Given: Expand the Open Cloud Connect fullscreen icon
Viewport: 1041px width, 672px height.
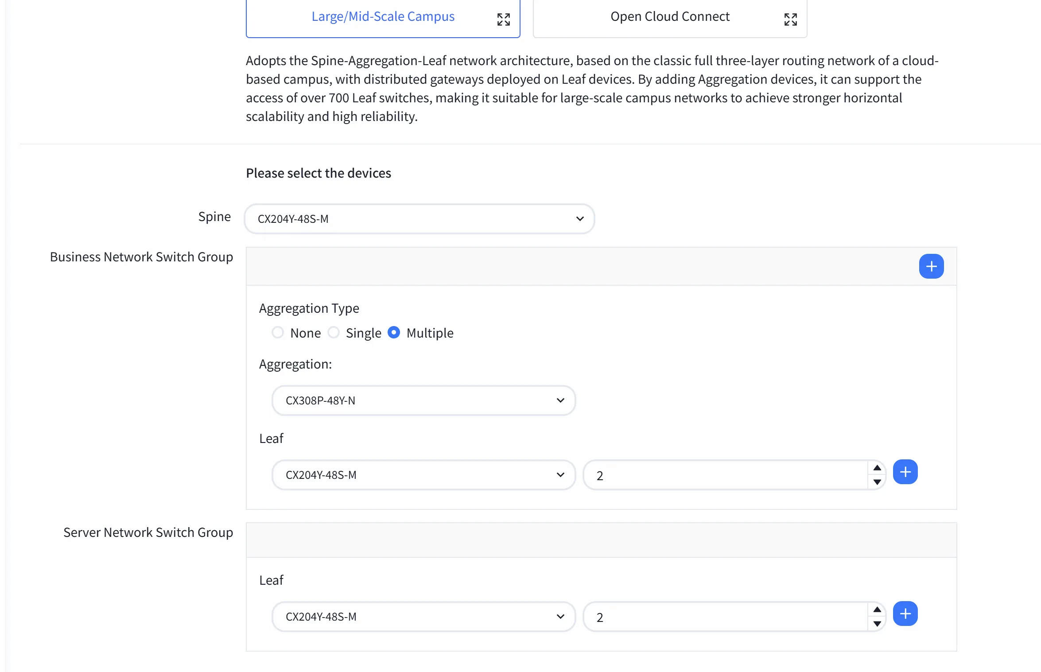Looking at the screenshot, I should point(791,19).
